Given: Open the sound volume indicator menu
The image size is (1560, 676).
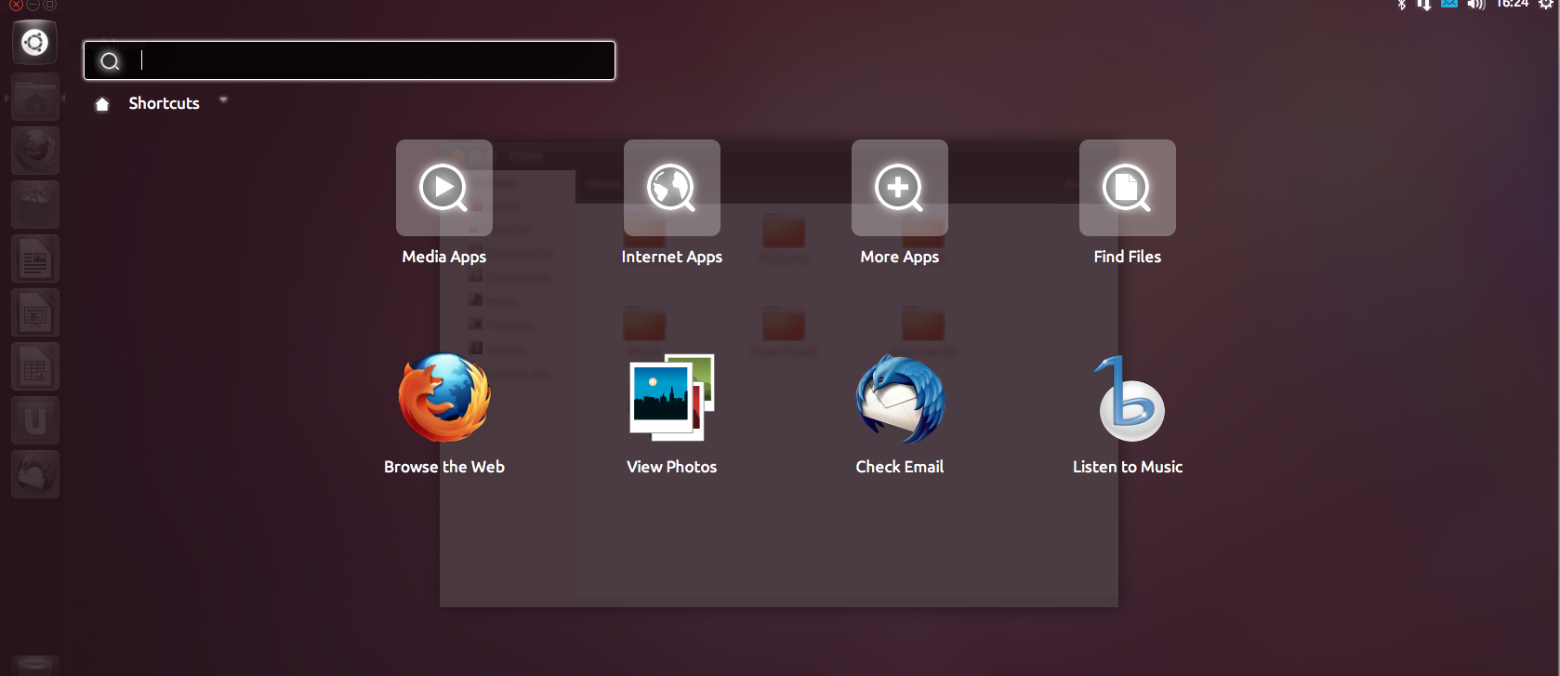Looking at the screenshot, I should (1475, 5).
